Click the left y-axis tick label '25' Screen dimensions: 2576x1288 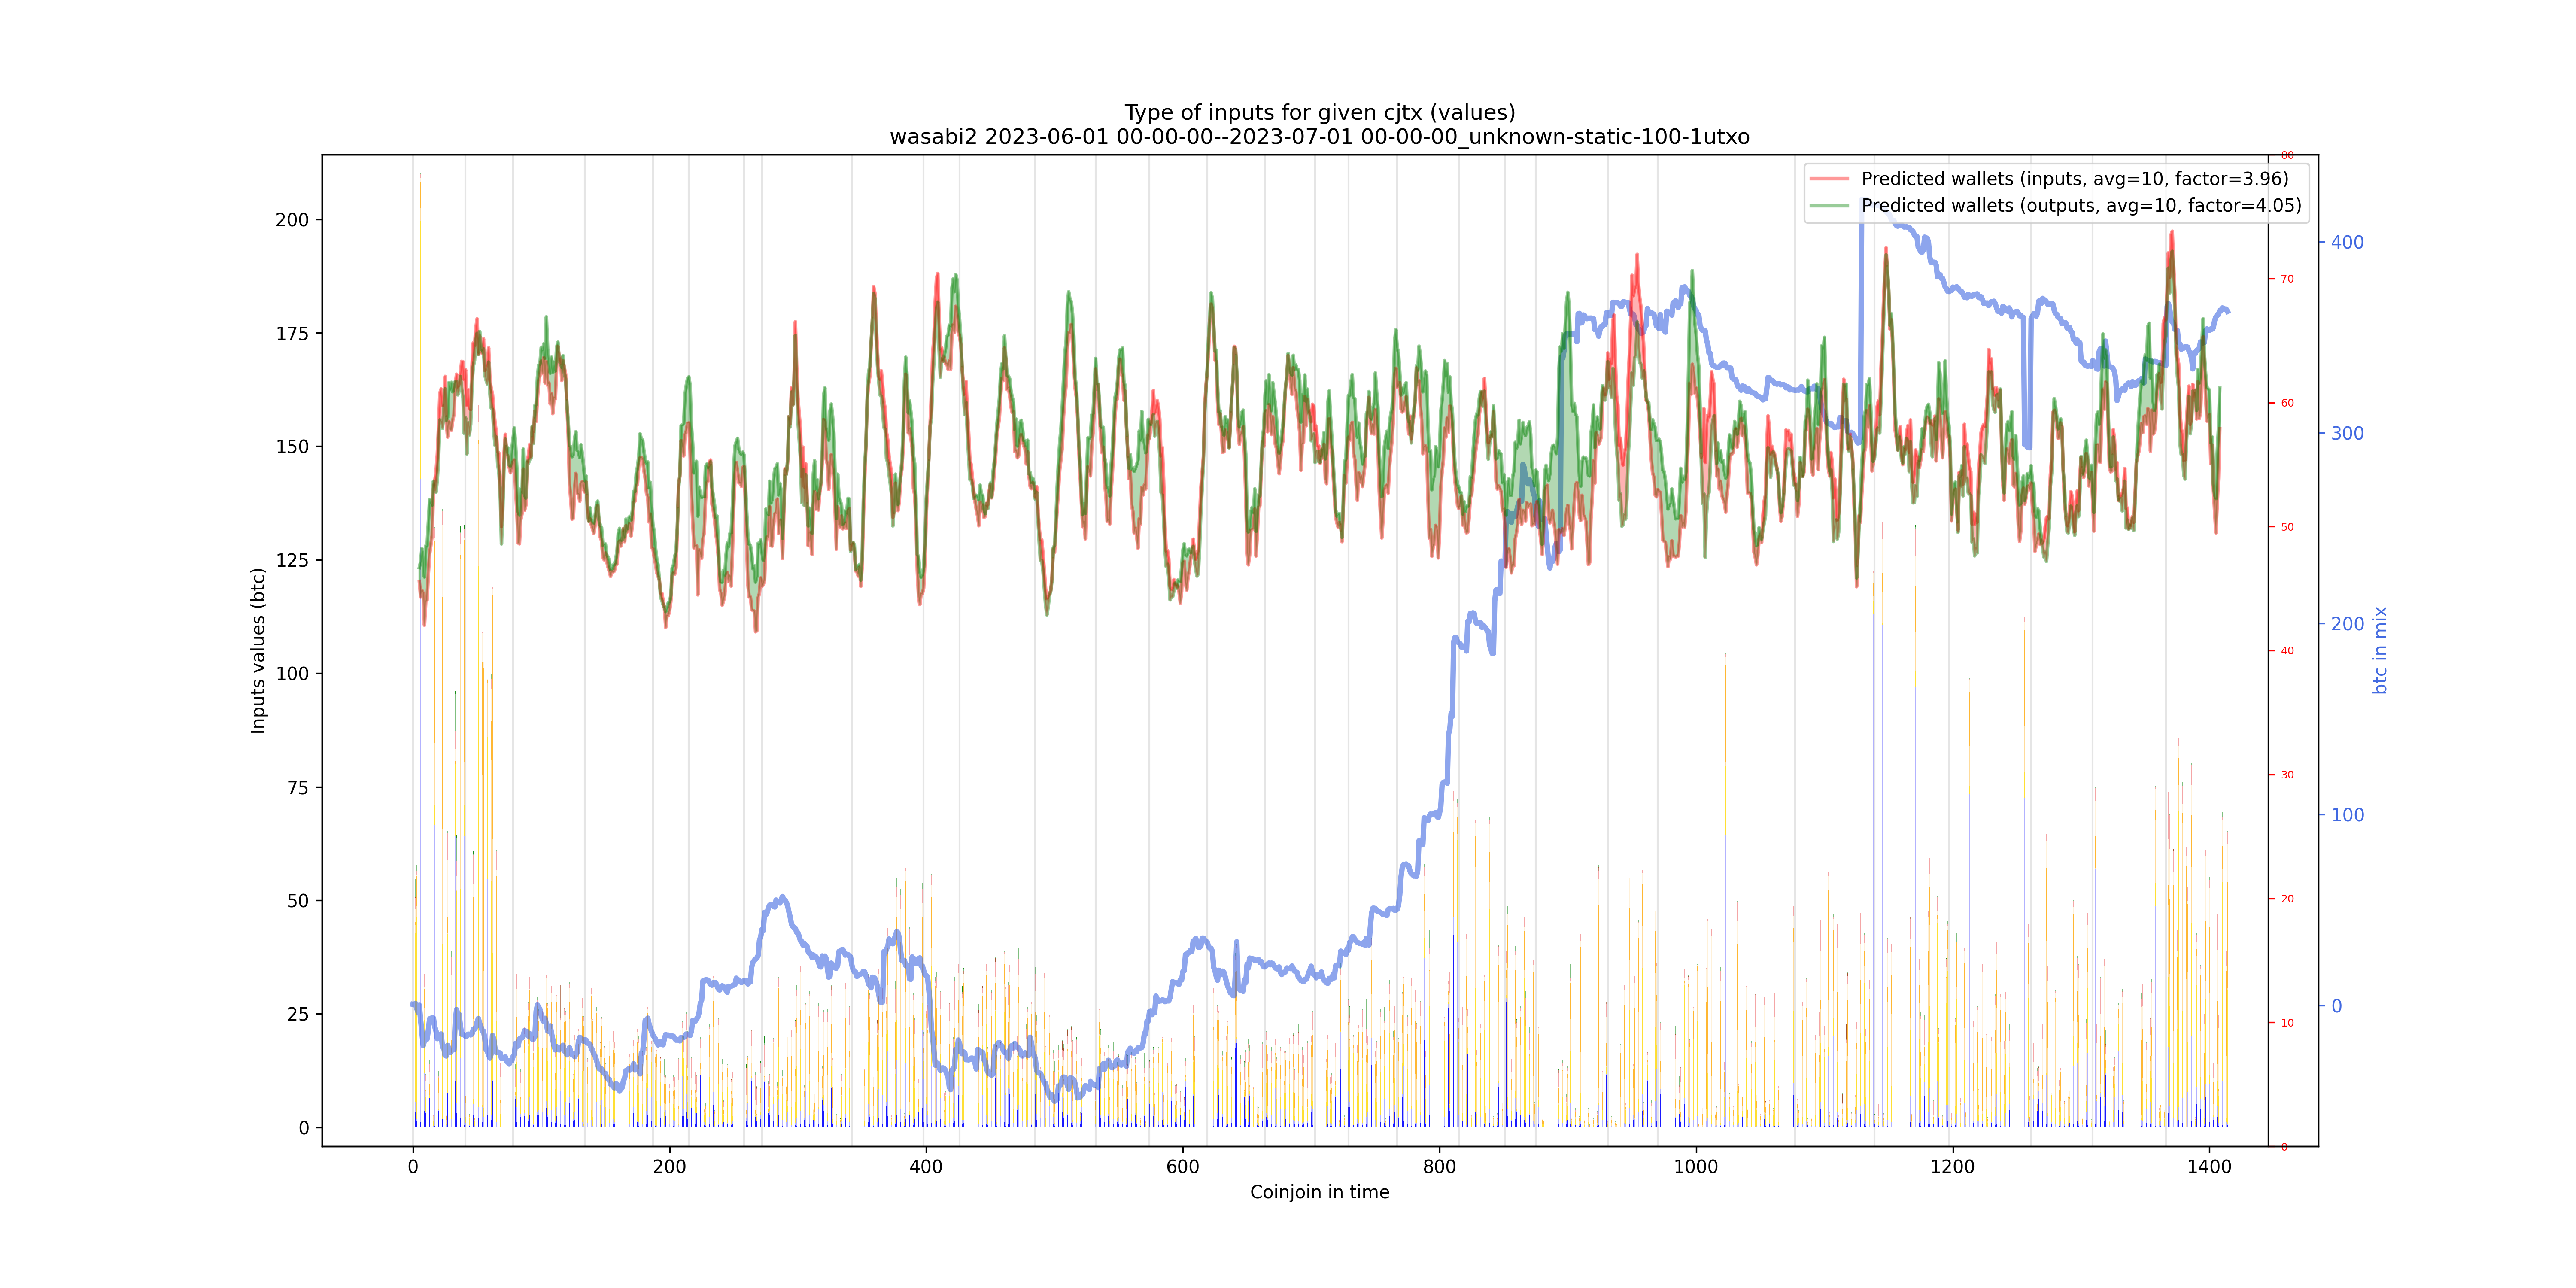298,1015
